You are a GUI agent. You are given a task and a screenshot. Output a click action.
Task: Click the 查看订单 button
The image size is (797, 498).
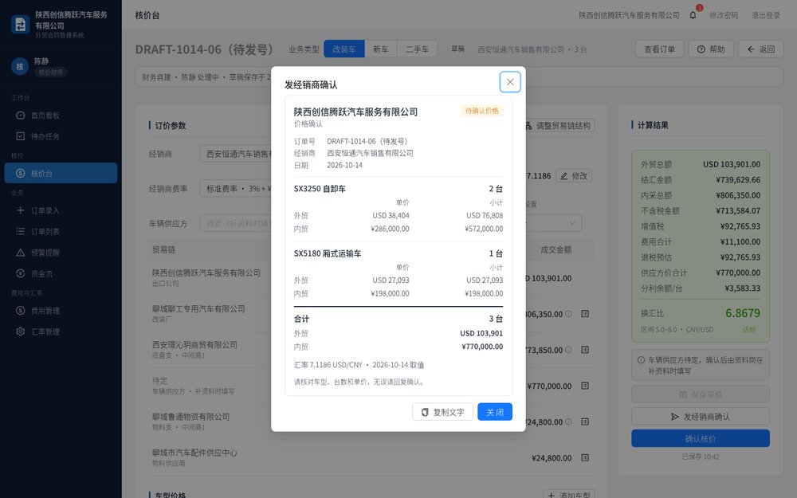click(659, 49)
